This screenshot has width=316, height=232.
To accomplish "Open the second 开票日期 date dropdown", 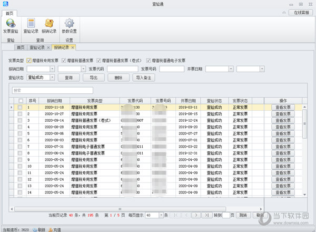I will pos(262,69).
